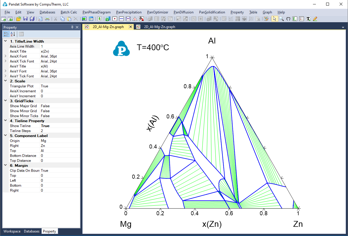
Task: Click the green L legend icon
Action: pyautogui.click(x=295, y=19)
